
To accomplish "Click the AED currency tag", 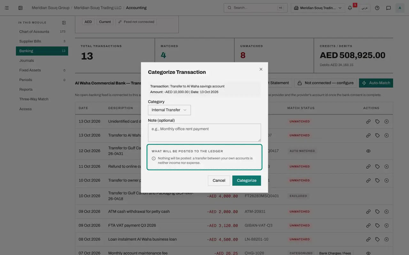I will pyautogui.click(x=88, y=22).
